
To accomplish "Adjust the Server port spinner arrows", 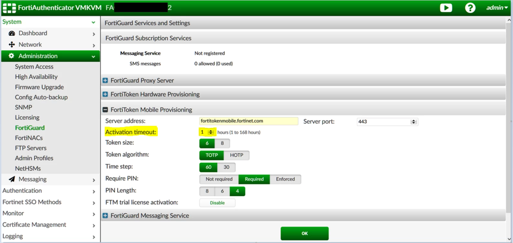I will click(413, 122).
